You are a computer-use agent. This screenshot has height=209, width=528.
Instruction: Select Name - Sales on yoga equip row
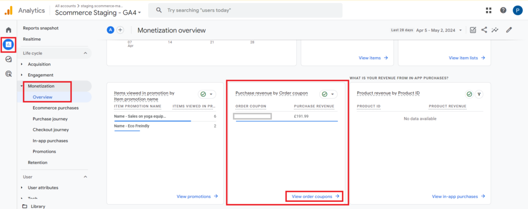point(165,116)
